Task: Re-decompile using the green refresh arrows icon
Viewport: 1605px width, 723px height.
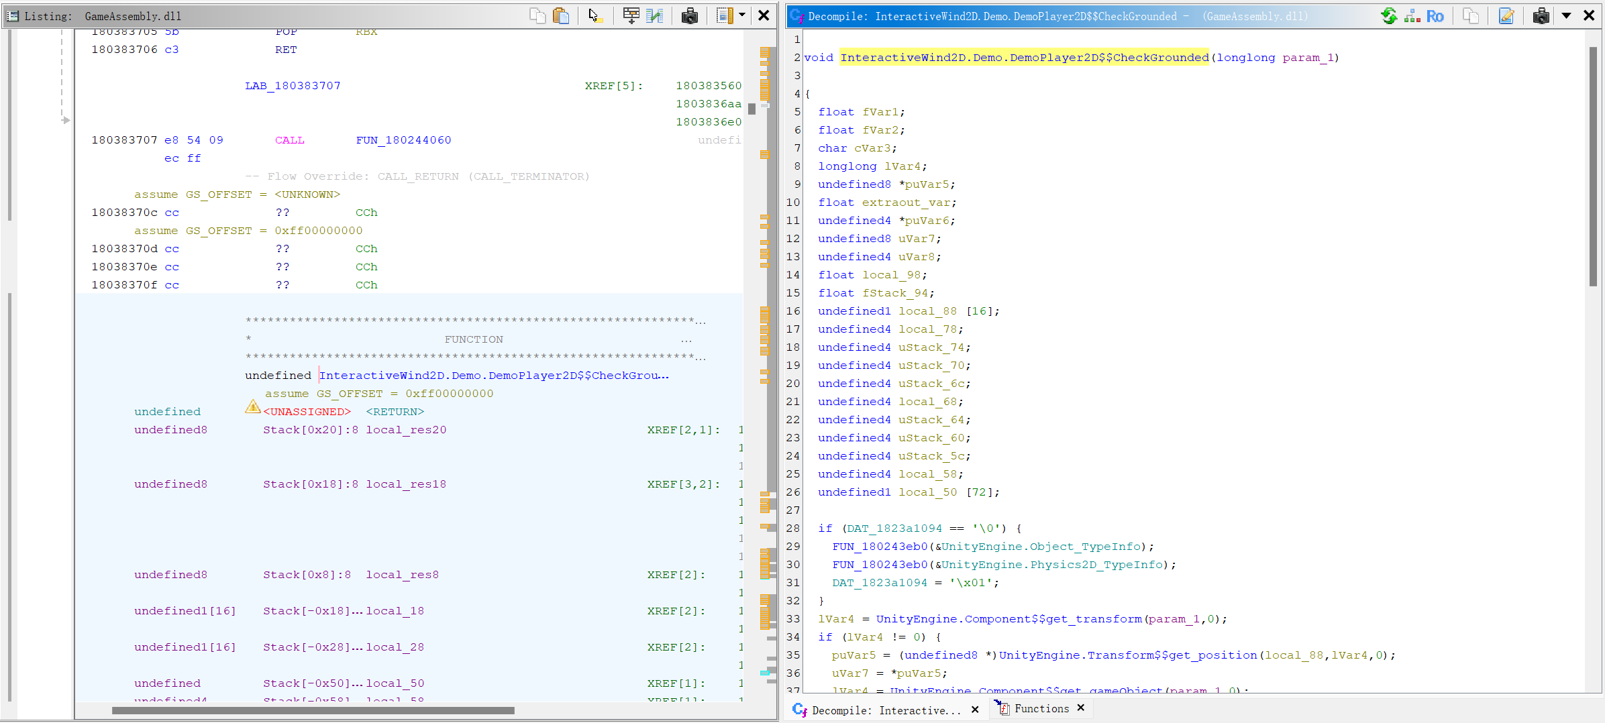Action: 1389,15
